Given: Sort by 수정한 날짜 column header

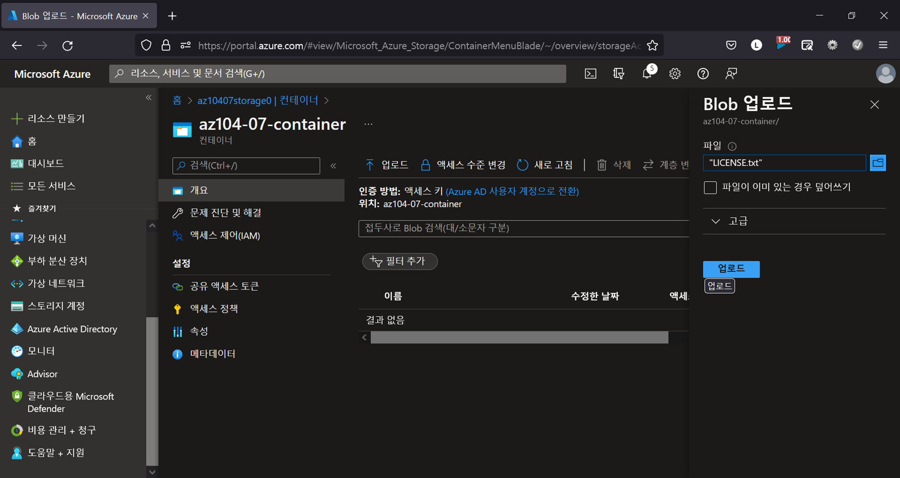Looking at the screenshot, I should click(595, 296).
